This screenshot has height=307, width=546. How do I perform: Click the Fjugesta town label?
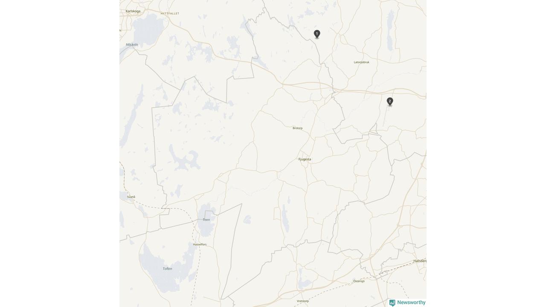point(305,159)
